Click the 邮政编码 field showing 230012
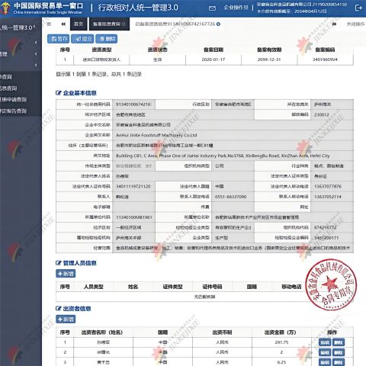 click(x=332, y=114)
